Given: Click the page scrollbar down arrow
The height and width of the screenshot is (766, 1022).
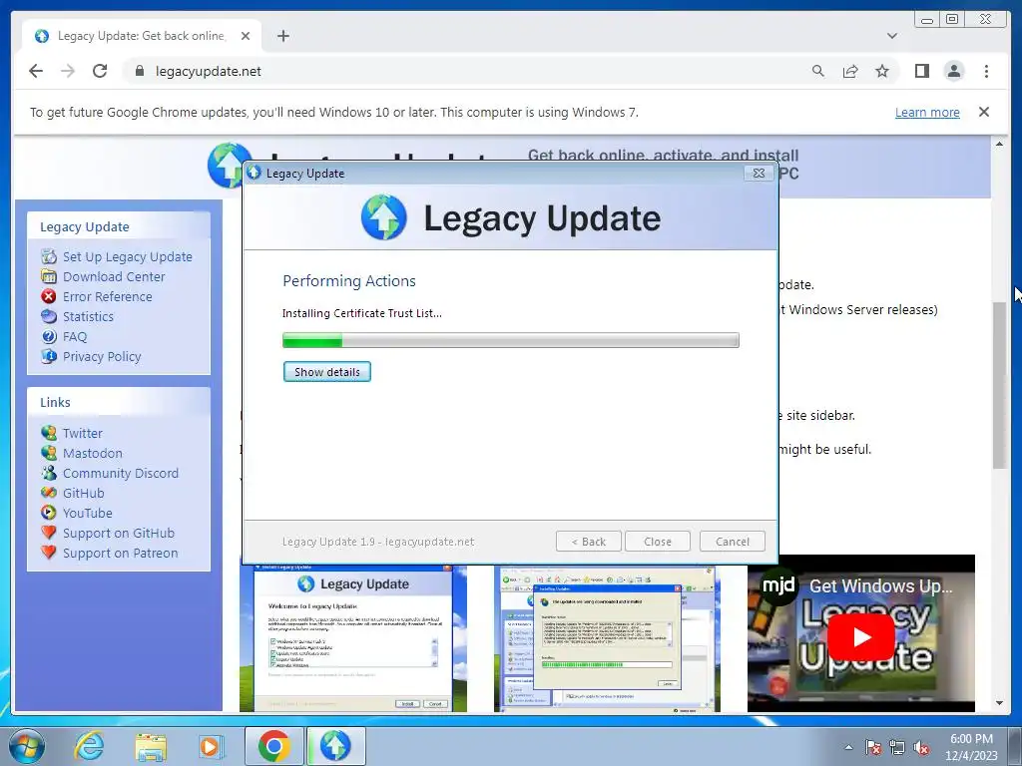Looking at the screenshot, I should pos(999,704).
